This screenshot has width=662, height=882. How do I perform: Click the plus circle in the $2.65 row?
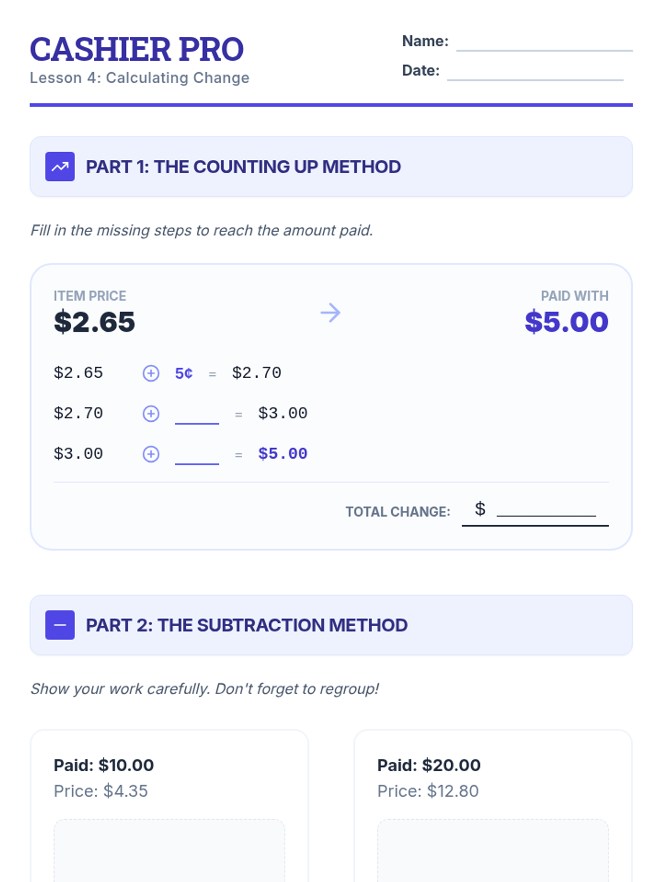tap(151, 373)
